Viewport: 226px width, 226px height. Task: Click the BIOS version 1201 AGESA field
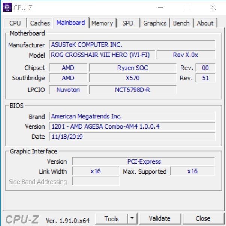[132, 126]
